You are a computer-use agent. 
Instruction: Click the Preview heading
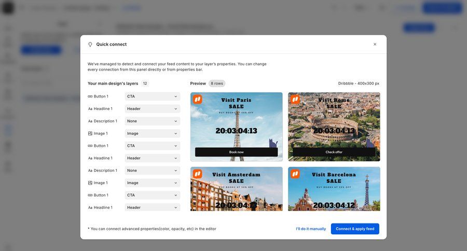198,83
